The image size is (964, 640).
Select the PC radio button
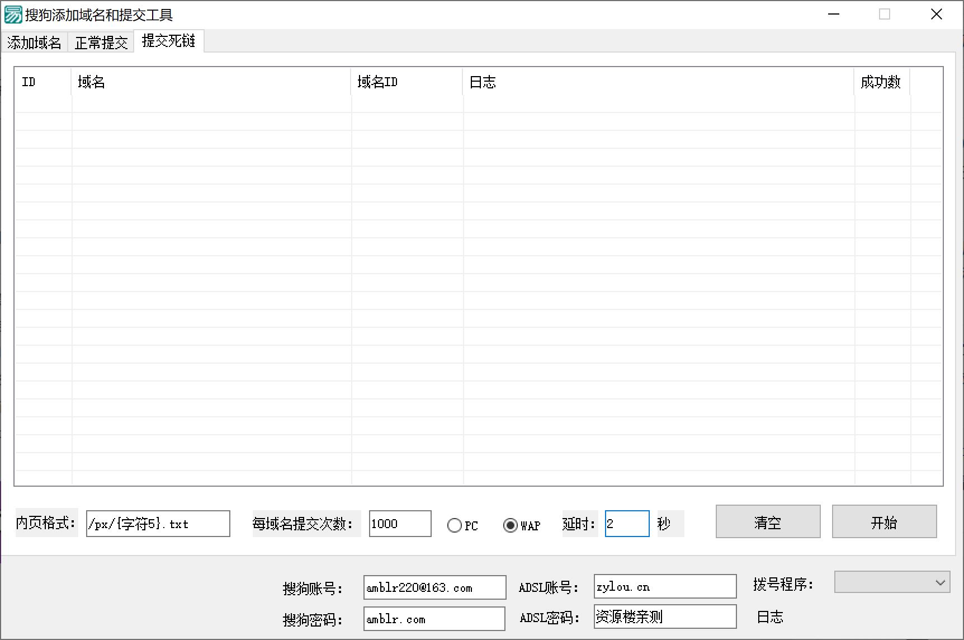(455, 525)
